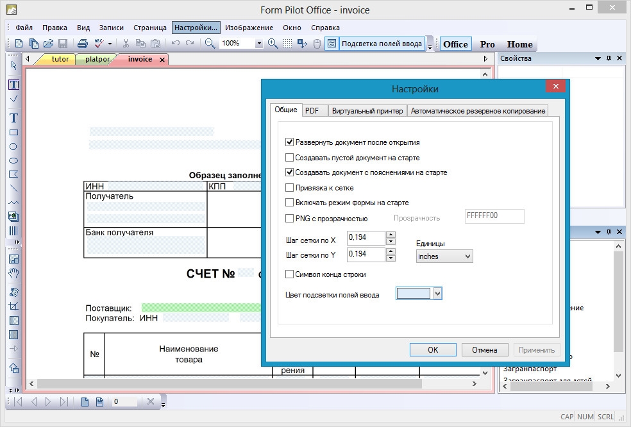Select the Rectangle drawing tool
The width and height of the screenshot is (631, 427).
[13, 133]
